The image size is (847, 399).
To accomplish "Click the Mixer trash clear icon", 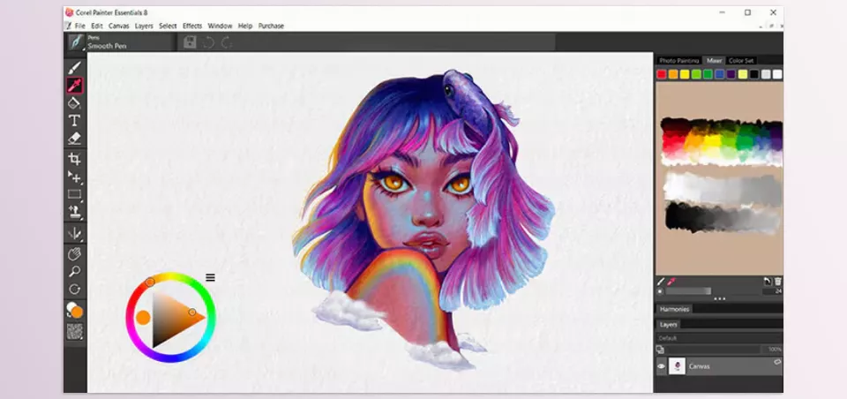I will coord(778,281).
